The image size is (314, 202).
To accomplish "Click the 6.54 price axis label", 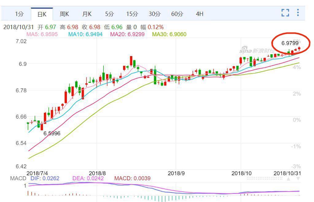I will (x=21, y=143).
